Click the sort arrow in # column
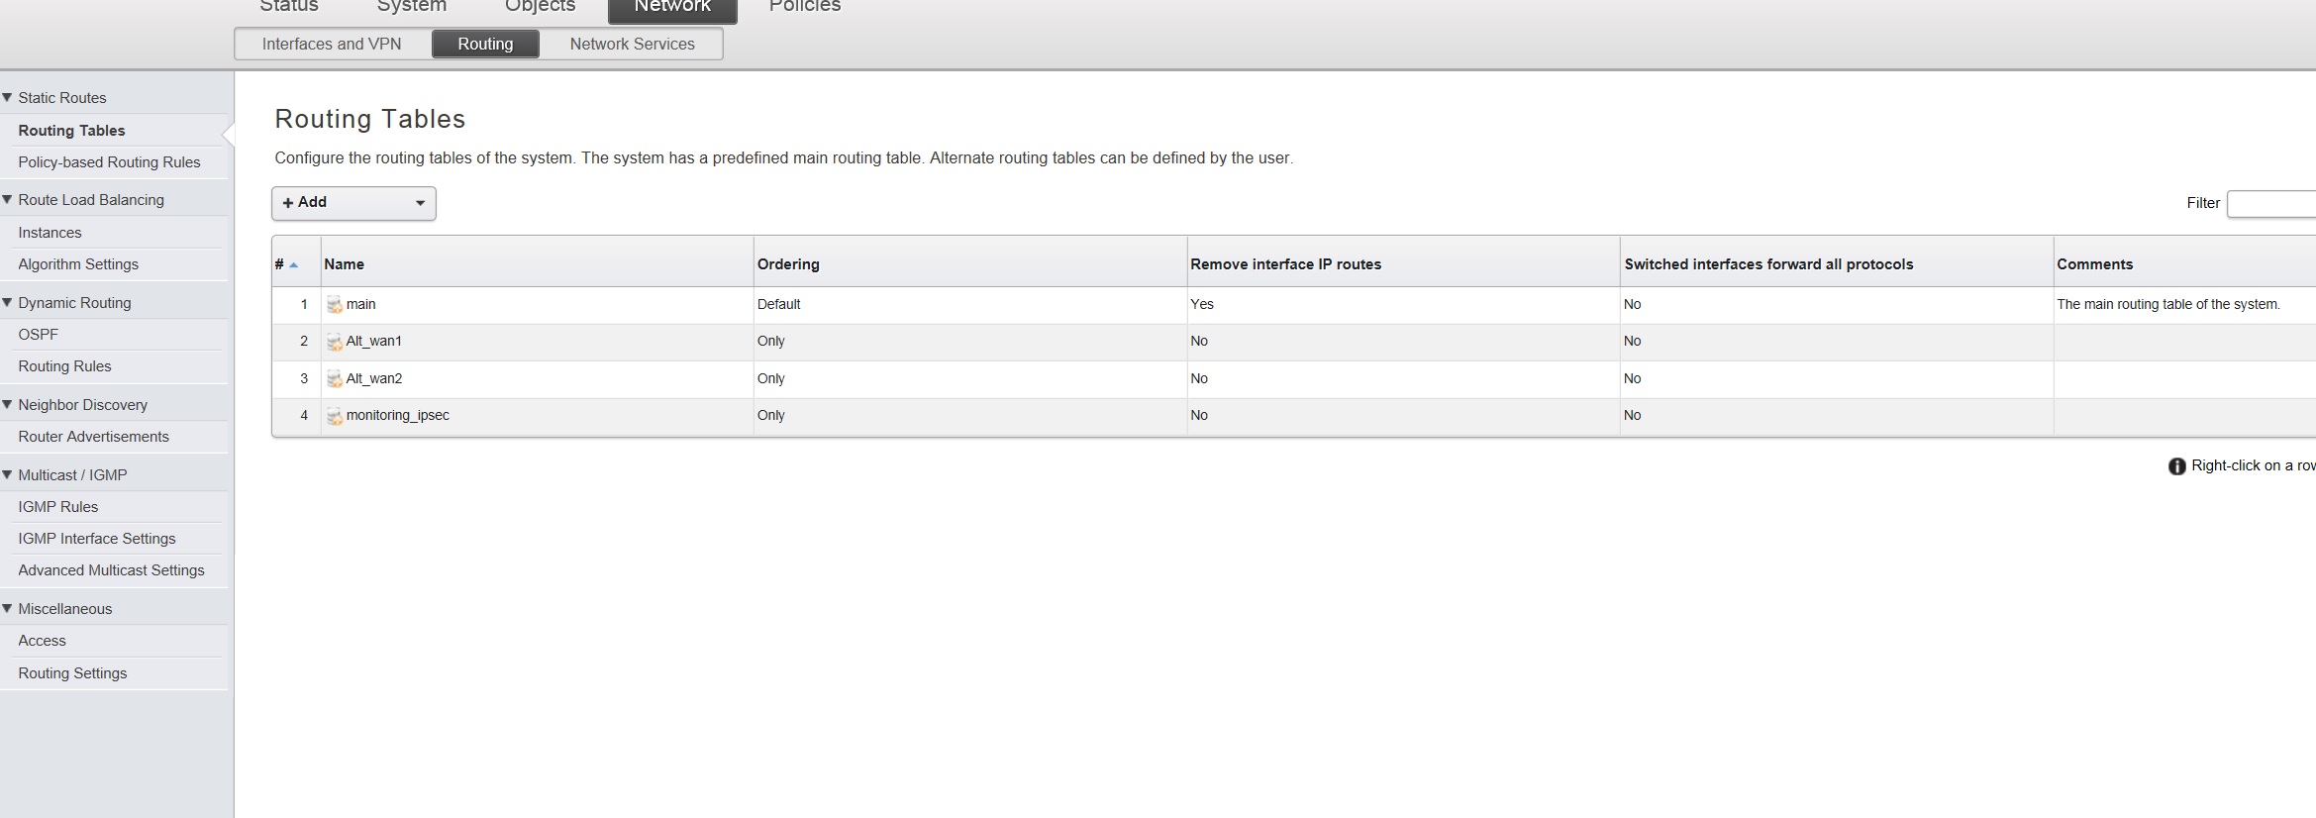The width and height of the screenshot is (2316, 818). click(x=294, y=265)
